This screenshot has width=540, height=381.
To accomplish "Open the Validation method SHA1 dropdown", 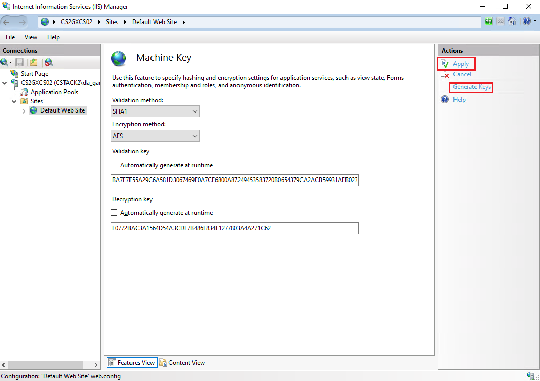I will pyautogui.click(x=155, y=111).
